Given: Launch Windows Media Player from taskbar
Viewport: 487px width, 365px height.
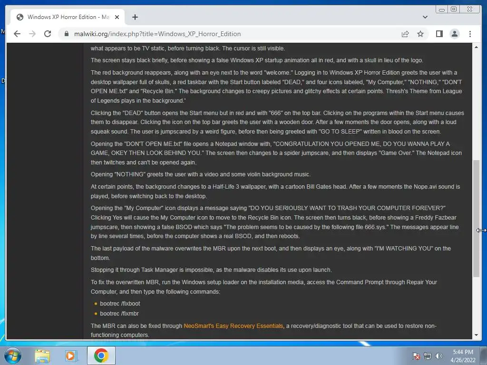Looking at the screenshot, I should (71, 355).
